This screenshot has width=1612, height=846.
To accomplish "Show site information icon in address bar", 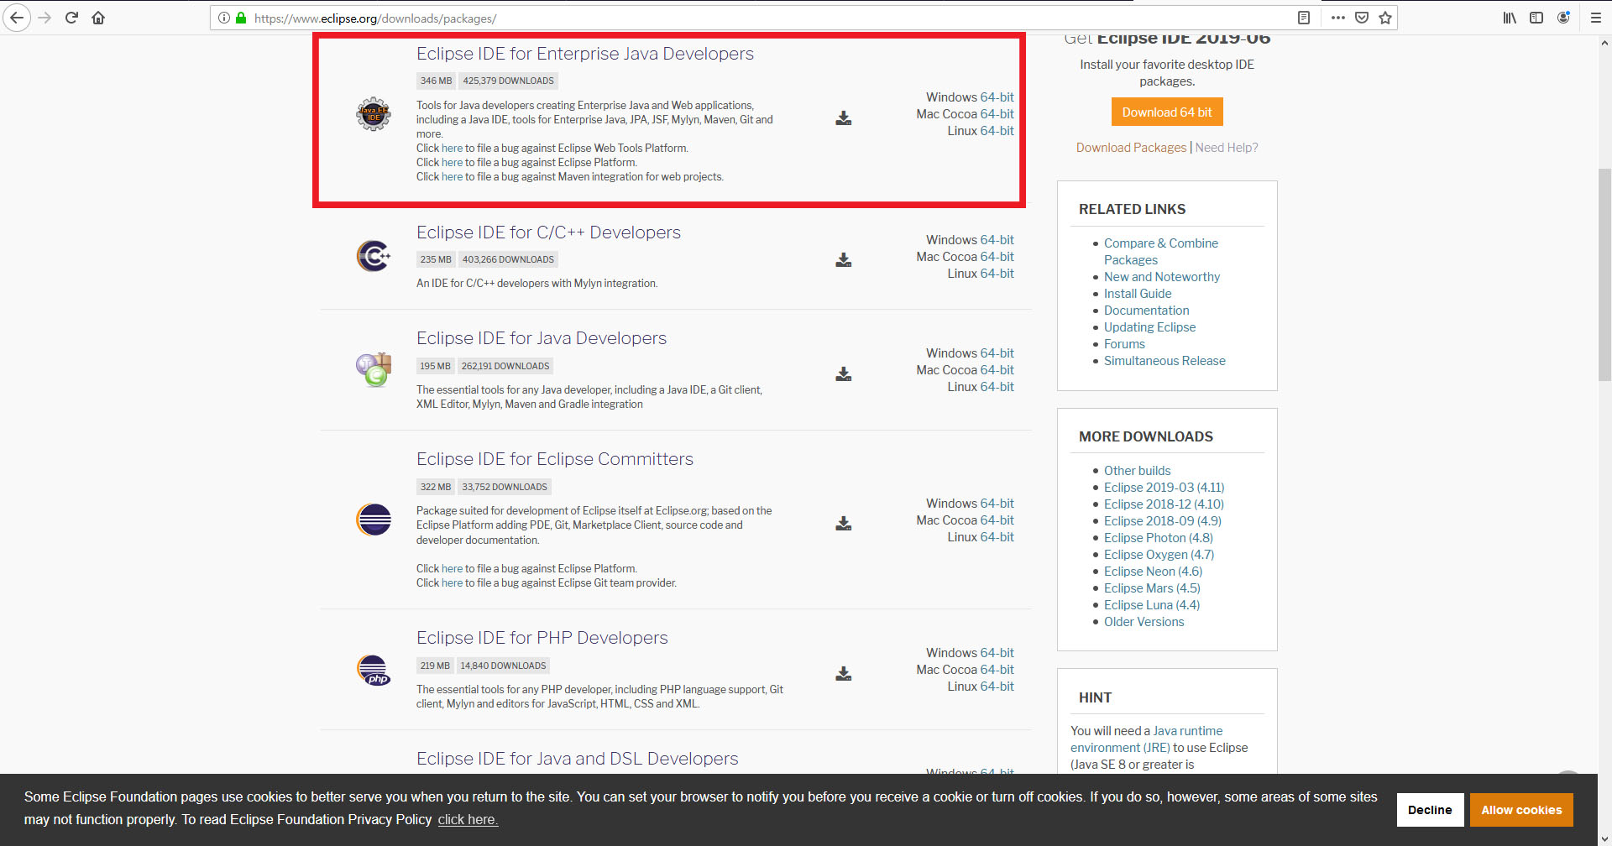I will pyautogui.click(x=224, y=18).
